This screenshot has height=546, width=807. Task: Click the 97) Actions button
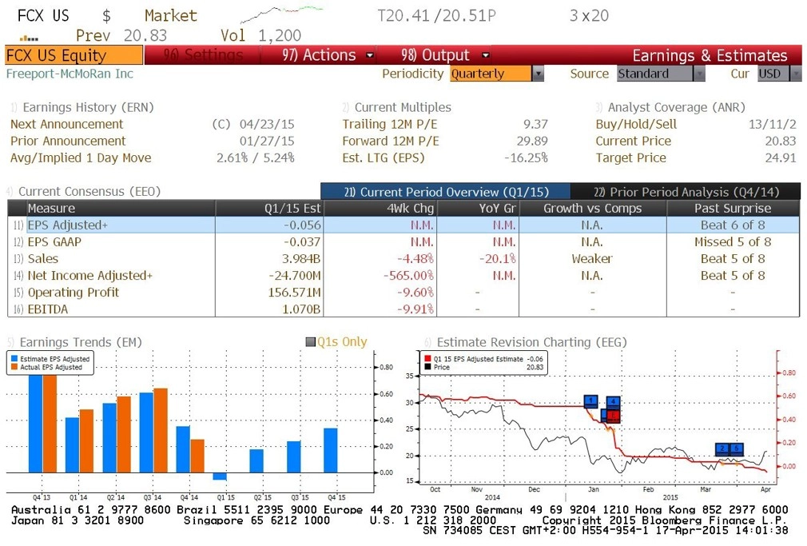point(319,55)
